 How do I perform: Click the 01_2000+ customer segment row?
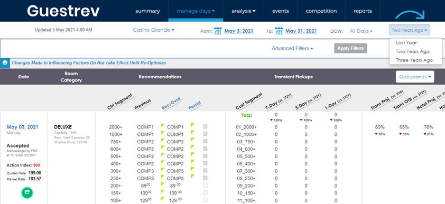(246, 127)
